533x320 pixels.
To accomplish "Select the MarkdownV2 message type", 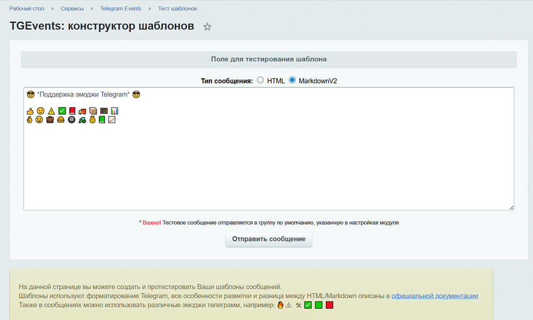I will point(292,81).
